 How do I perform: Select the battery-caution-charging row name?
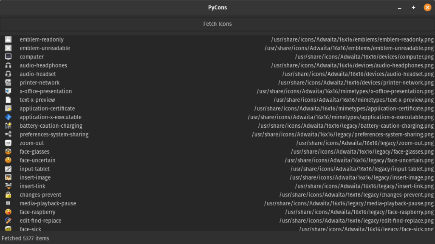[51, 126]
